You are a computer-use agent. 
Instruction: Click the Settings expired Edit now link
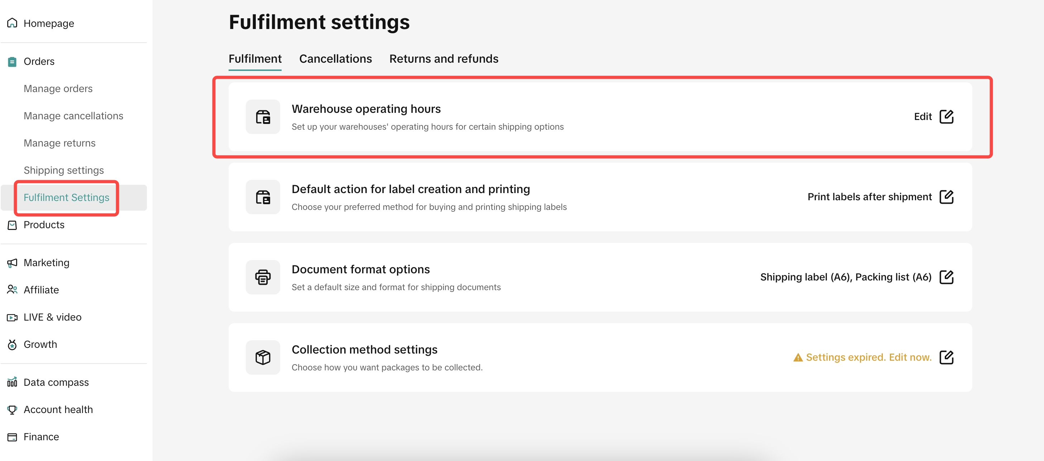(868, 357)
